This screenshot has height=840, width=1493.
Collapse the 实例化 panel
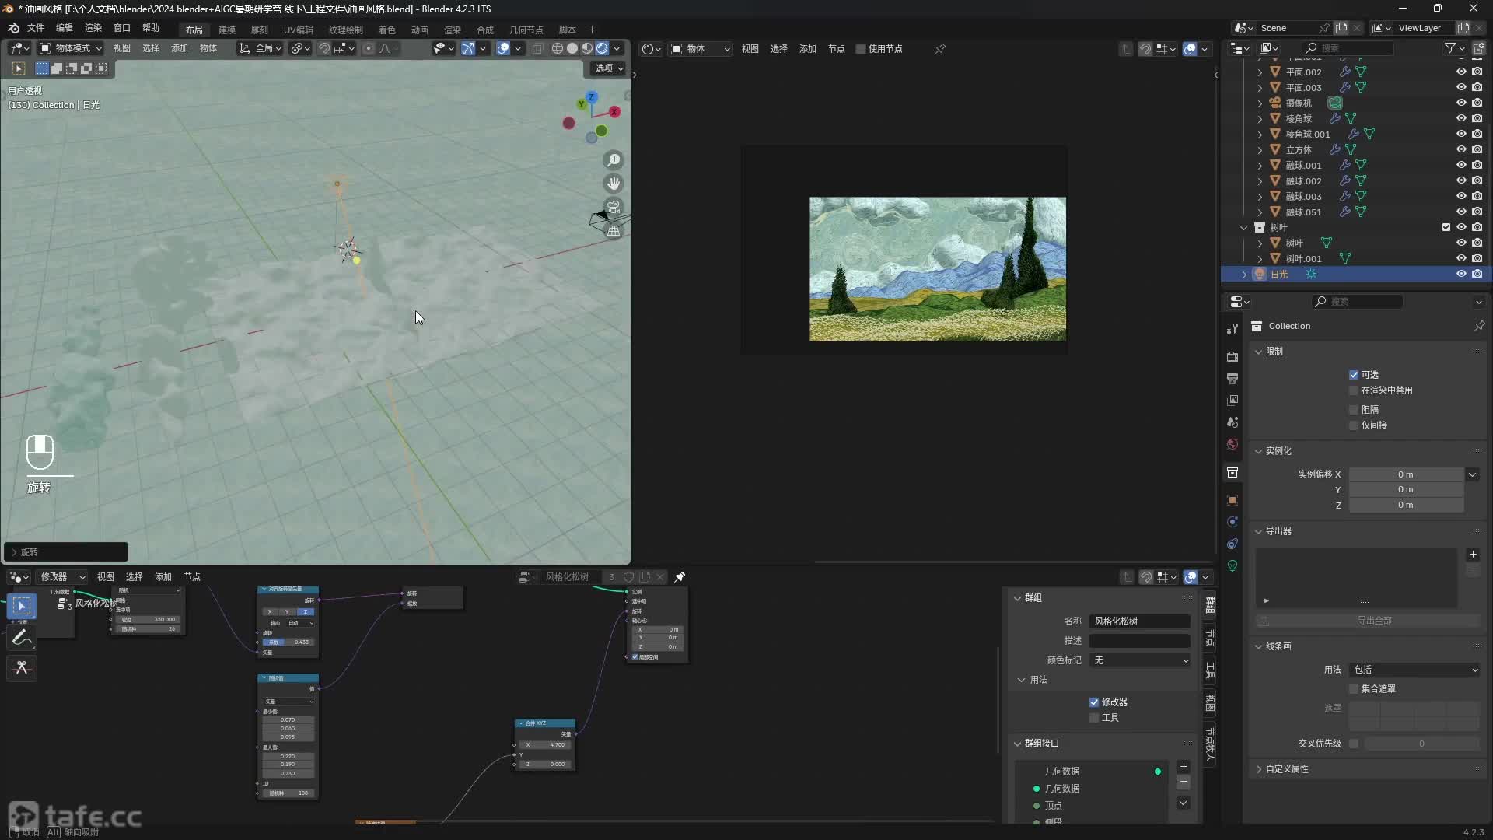click(1259, 451)
